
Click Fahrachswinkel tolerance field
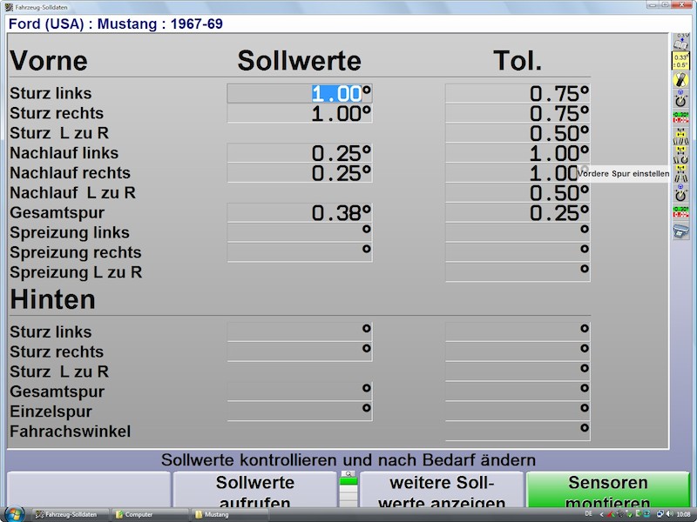point(518,431)
